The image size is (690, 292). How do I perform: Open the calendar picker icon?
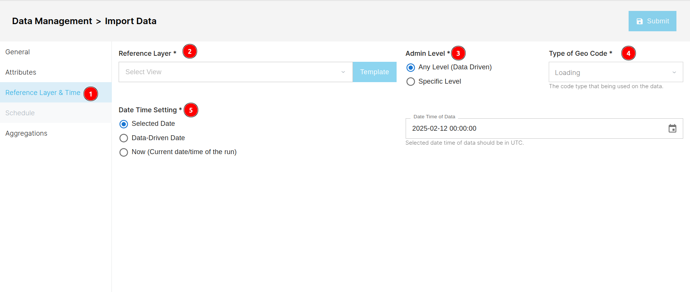coord(672,128)
